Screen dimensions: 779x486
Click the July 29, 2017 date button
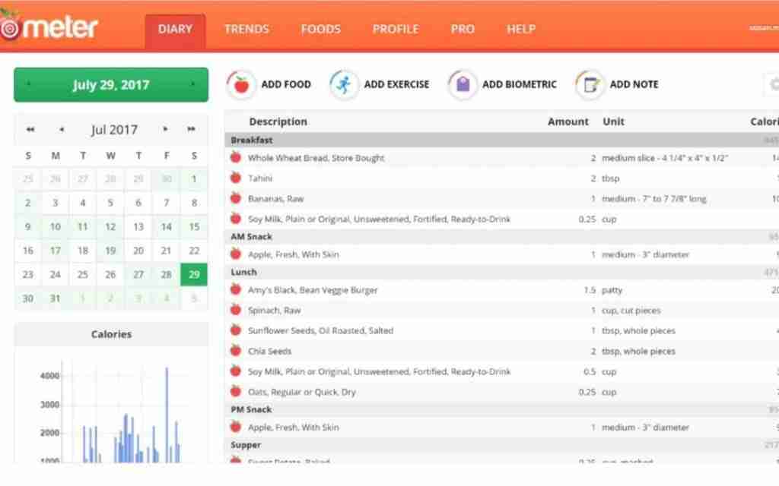tap(111, 85)
